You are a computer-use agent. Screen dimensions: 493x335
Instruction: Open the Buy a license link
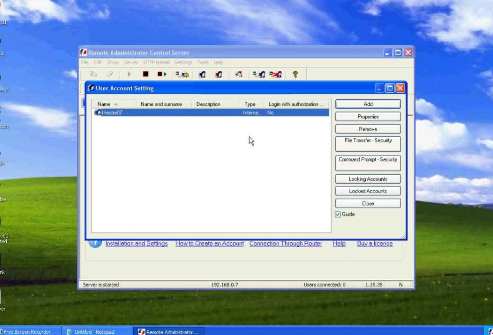[x=375, y=244]
